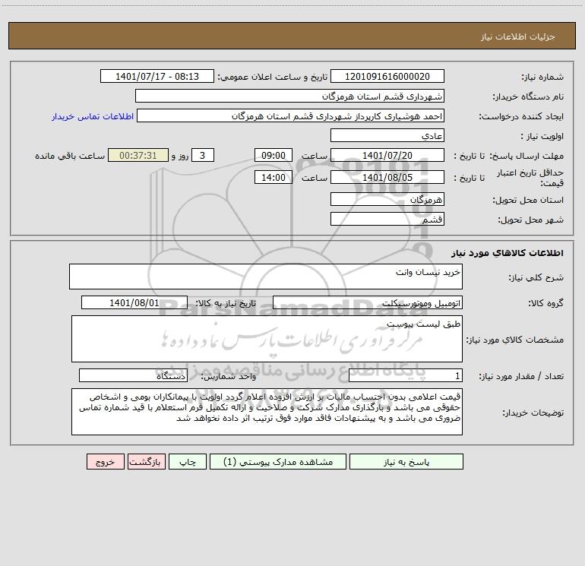Click remaining days field showing 3
585x566 pixels.
tap(203, 155)
